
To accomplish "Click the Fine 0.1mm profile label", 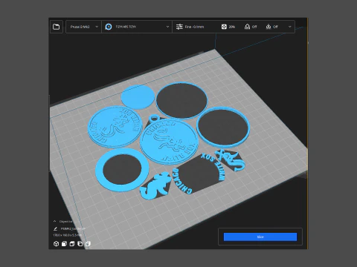I will (x=194, y=27).
